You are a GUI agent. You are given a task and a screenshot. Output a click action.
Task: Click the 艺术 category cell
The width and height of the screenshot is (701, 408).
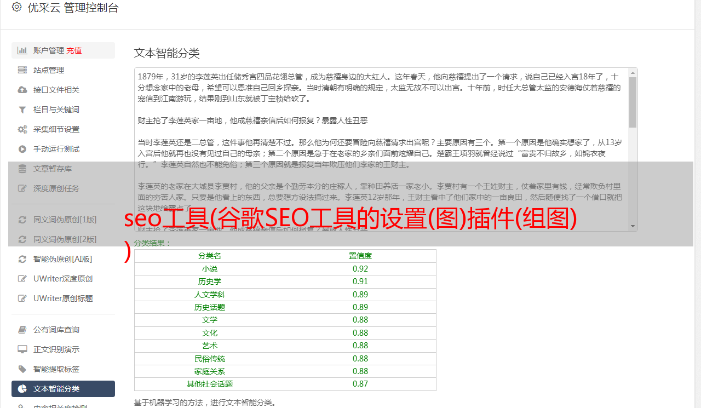210,346
